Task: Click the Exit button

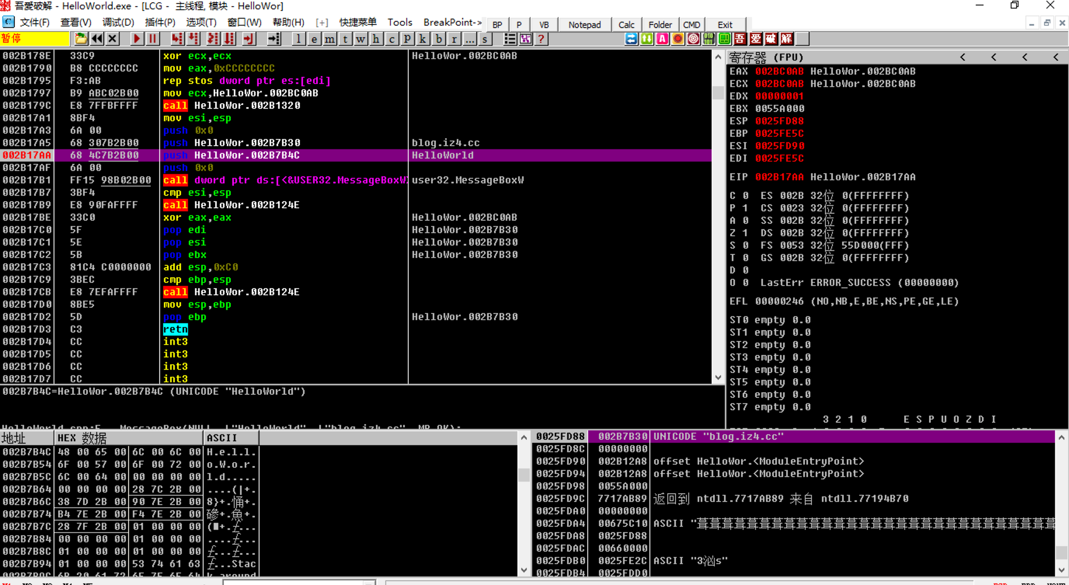Action: click(725, 25)
